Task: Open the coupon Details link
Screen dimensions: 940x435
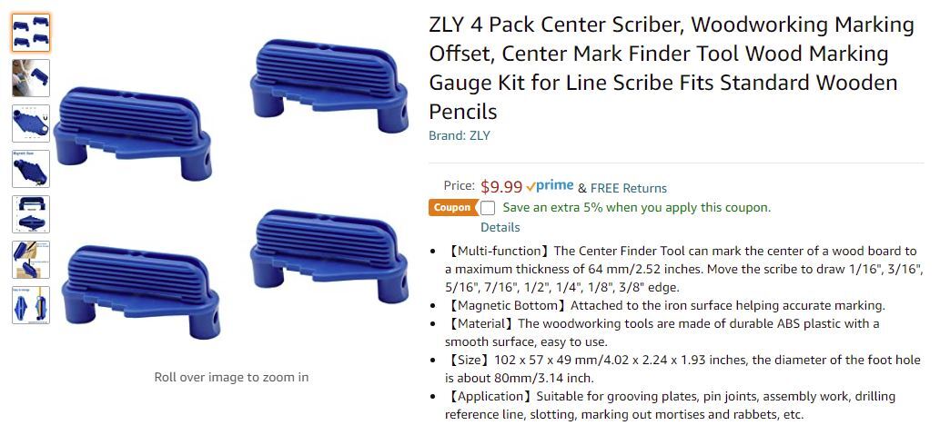Action: [500, 227]
